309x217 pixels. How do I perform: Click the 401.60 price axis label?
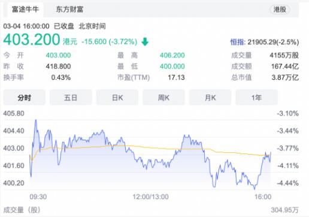[x=14, y=165]
